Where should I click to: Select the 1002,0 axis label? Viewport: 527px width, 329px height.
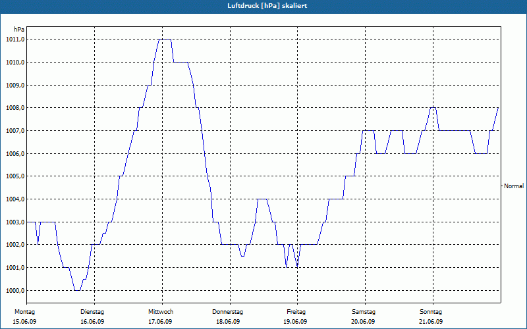pos(15,245)
